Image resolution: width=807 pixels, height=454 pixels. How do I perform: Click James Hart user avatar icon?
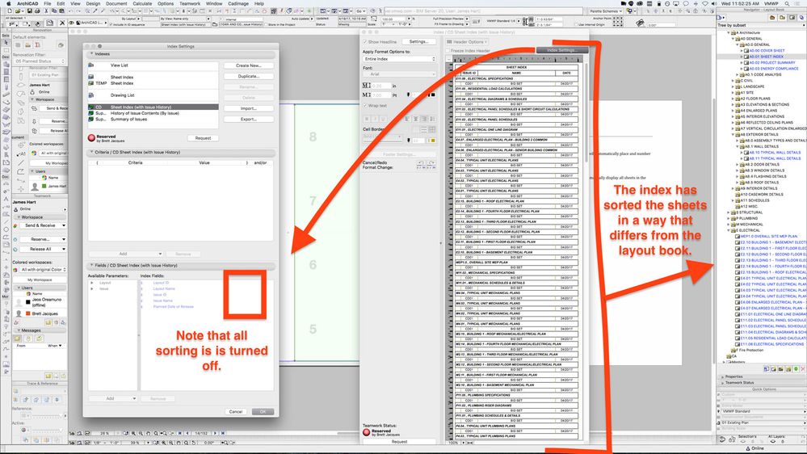pos(35,187)
